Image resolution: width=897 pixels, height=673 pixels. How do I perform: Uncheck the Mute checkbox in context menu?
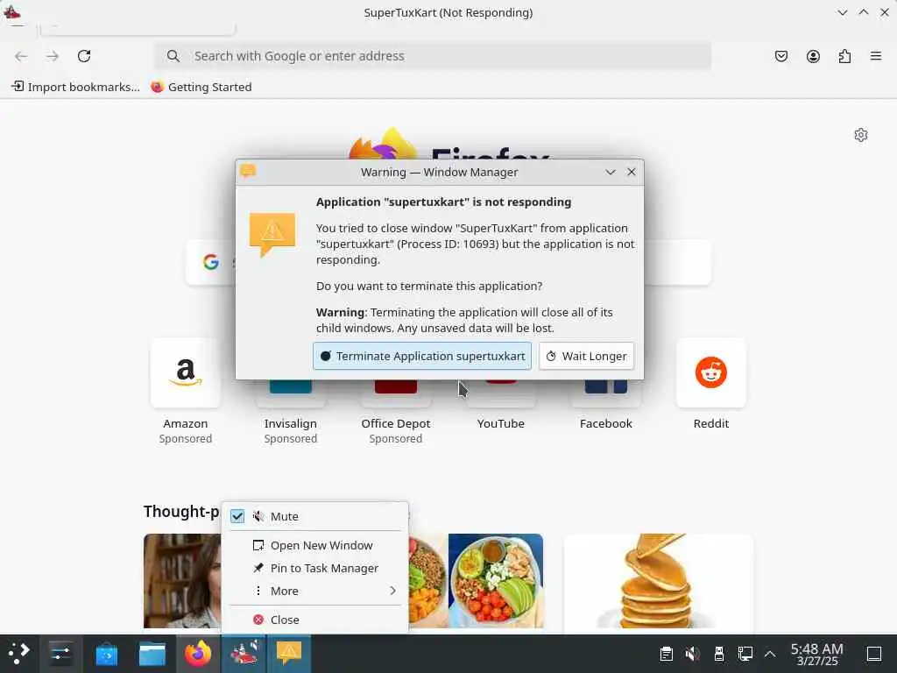[x=237, y=516]
